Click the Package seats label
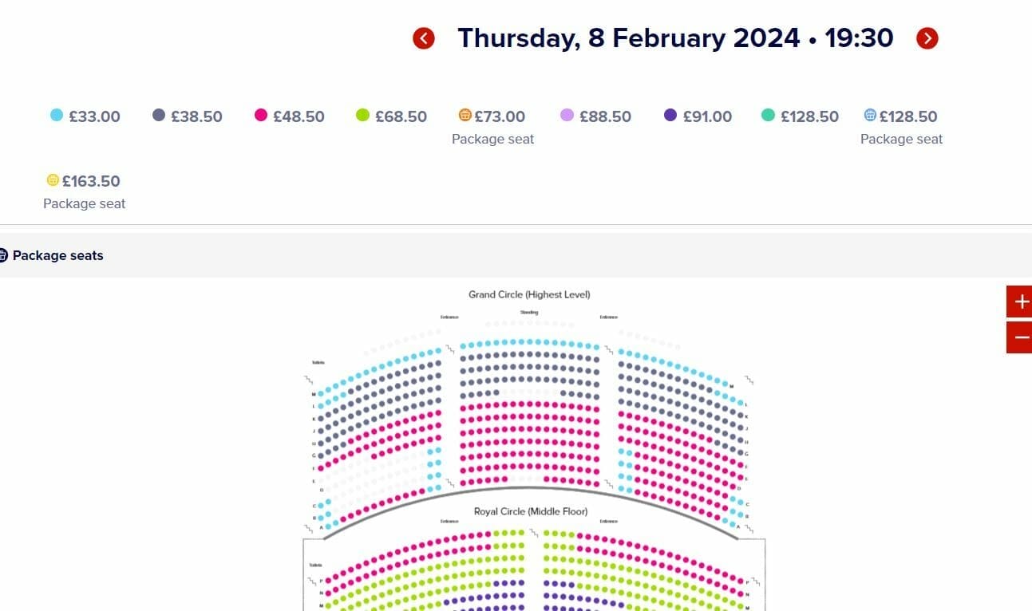 tap(58, 256)
